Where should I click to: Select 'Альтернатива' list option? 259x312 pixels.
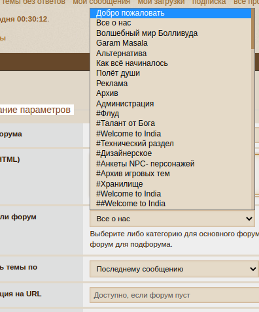(171, 54)
